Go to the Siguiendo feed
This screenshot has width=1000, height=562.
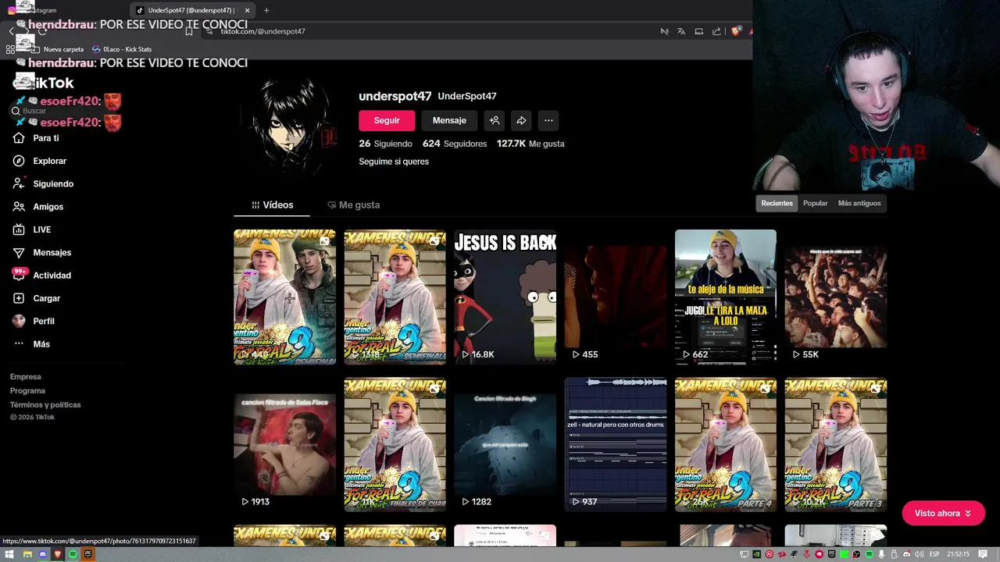click(x=43, y=183)
